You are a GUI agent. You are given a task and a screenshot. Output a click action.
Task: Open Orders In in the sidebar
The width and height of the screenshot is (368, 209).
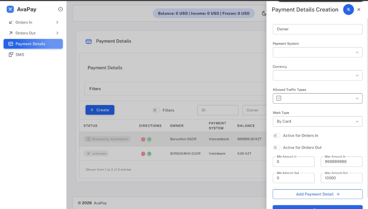click(x=33, y=22)
